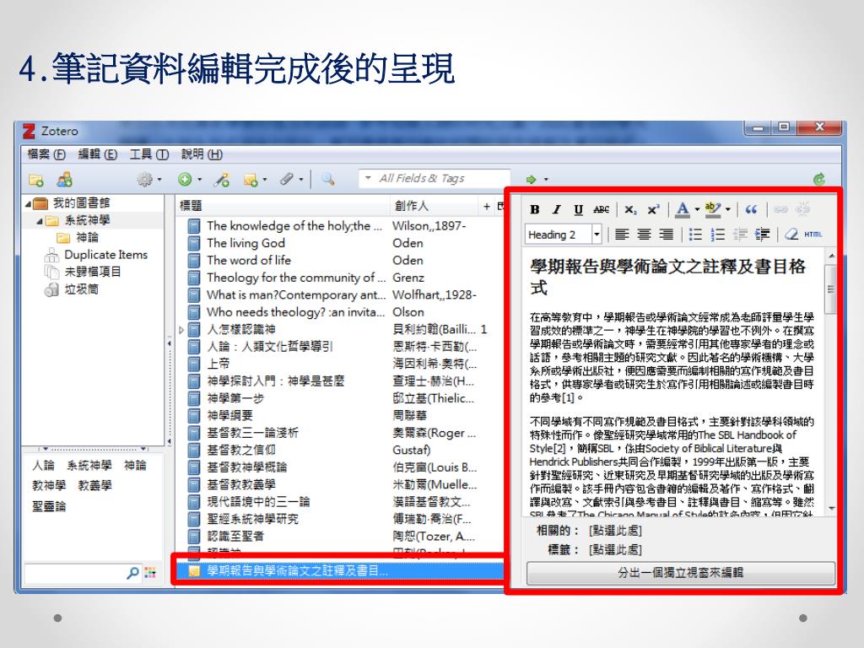
Task: Sort items by the 創作人 column header
Action: [x=435, y=206]
